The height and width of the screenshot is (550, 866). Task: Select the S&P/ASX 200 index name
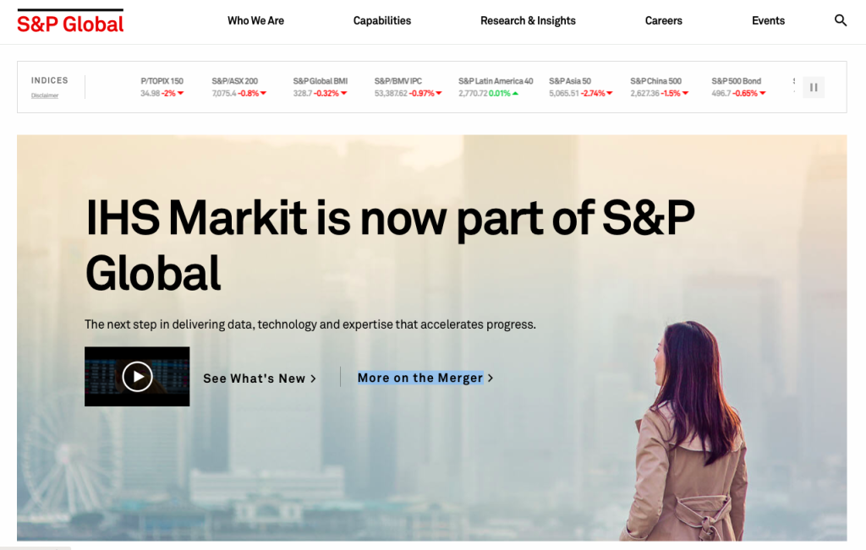(235, 81)
